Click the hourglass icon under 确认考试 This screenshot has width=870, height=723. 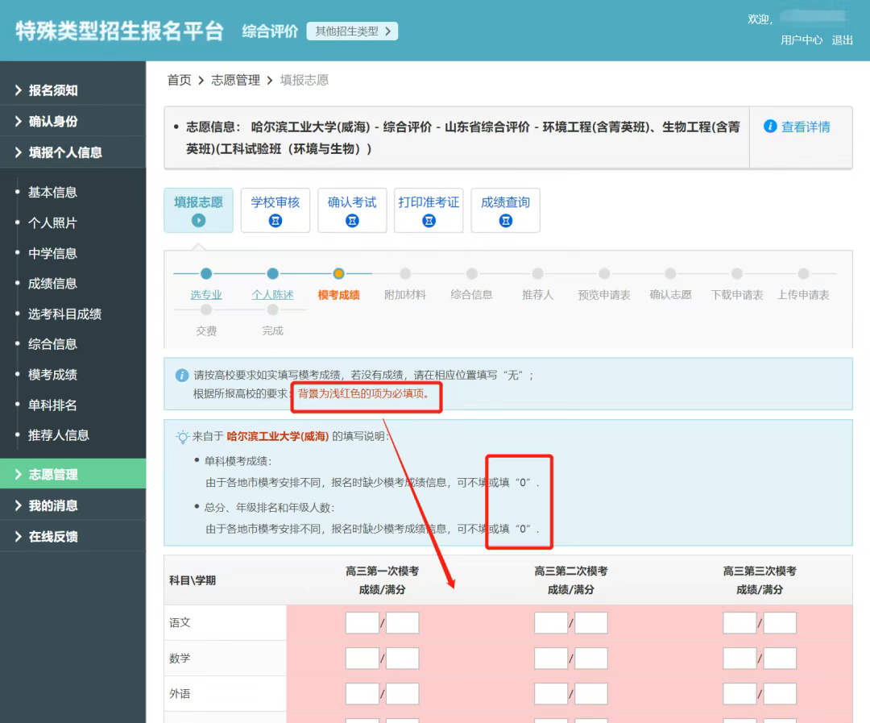[x=352, y=221]
